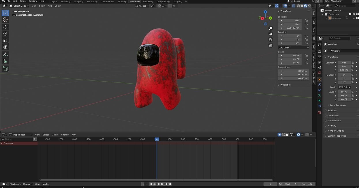Open the Physics properties tab icon

pos(319,85)
